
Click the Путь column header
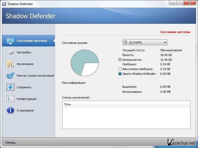point(116,104)
